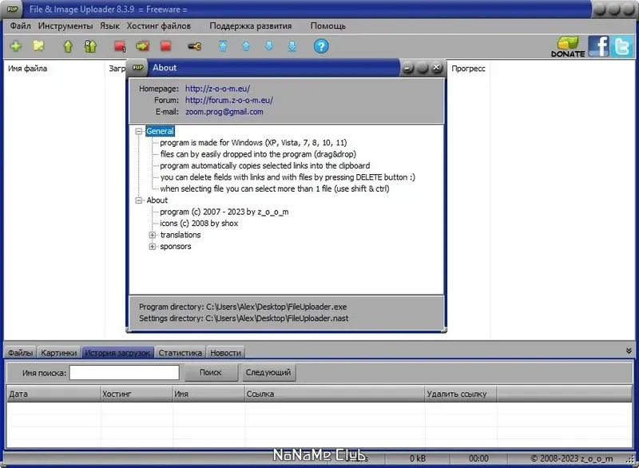Select 'files can by easily dropped' line
The height and width of the screenshot is (468, 639).
tap(258, 154)
